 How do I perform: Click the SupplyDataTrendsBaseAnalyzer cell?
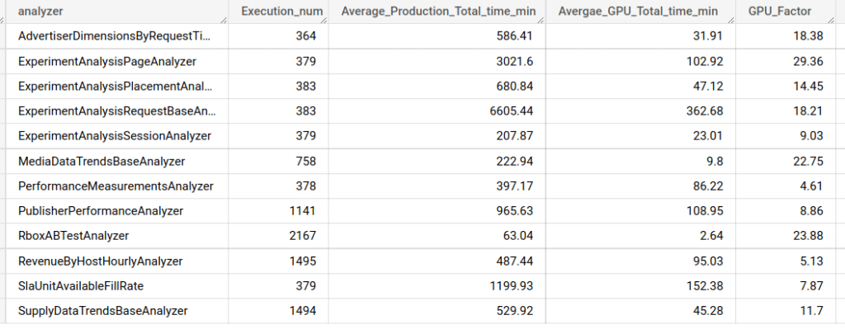click(102, 311)
